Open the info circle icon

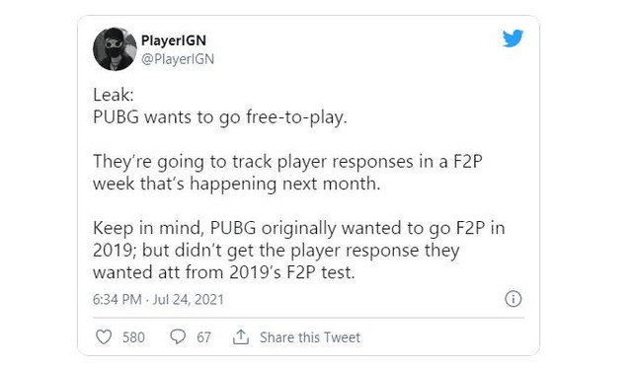pos(513,299)
